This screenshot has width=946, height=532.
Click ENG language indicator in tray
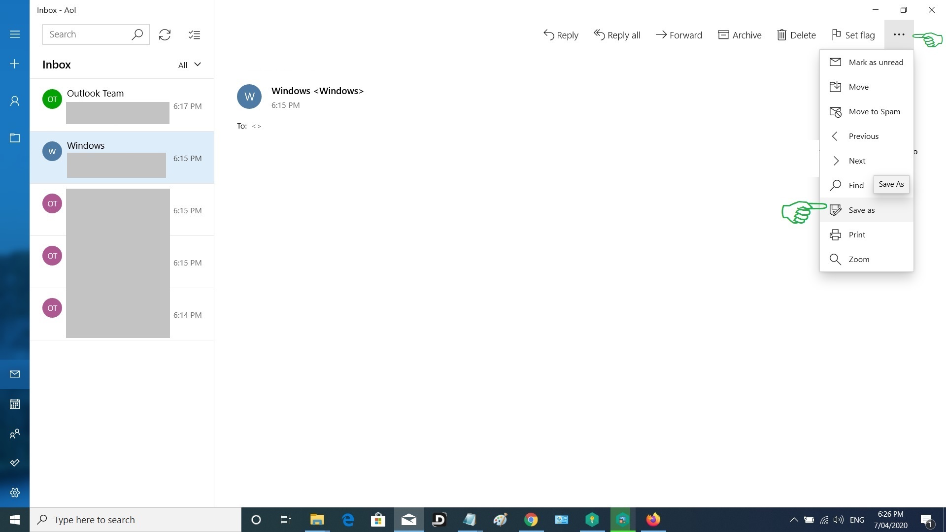click(857, 520)
